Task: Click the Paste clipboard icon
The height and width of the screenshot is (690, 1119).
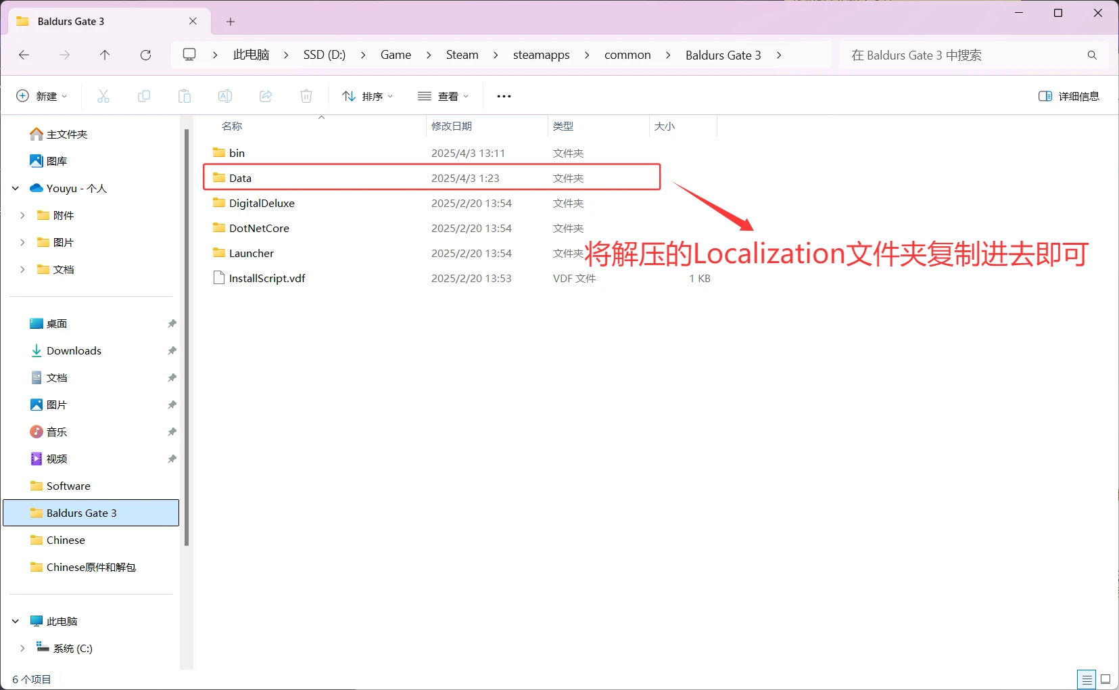Action: (x=185, y=96)
